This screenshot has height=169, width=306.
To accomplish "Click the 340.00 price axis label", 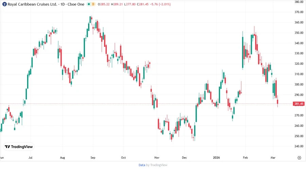I will click(299, 43).
